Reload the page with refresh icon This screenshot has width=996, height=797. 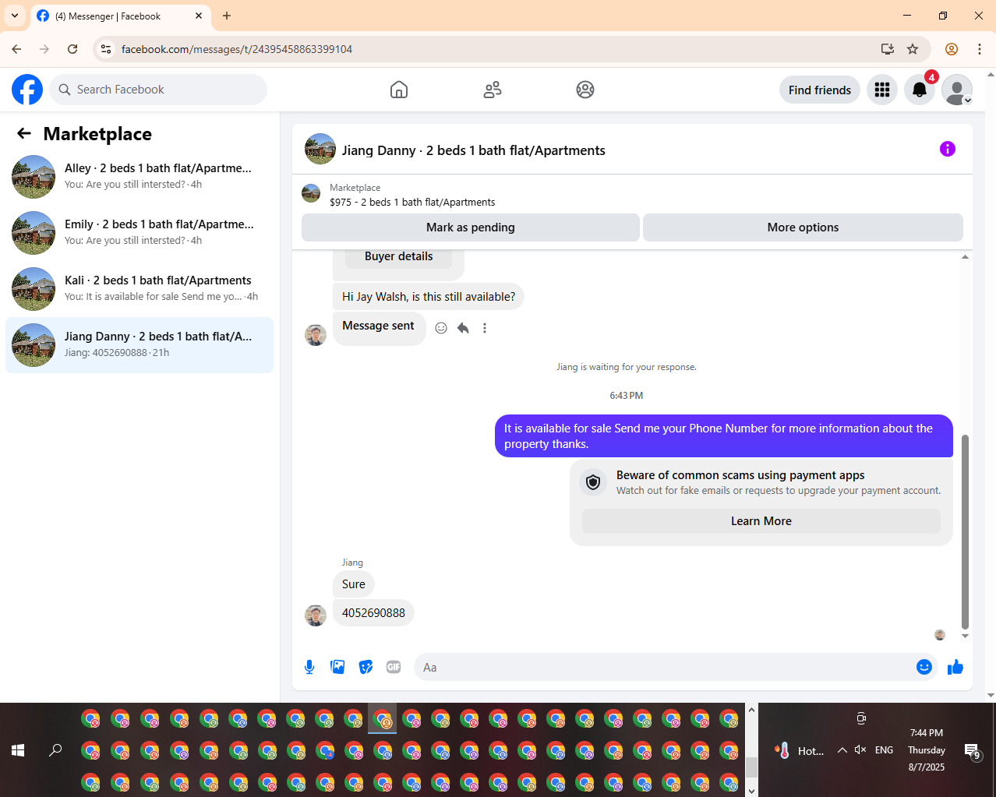pyautogui.click(x=72, y=49)
